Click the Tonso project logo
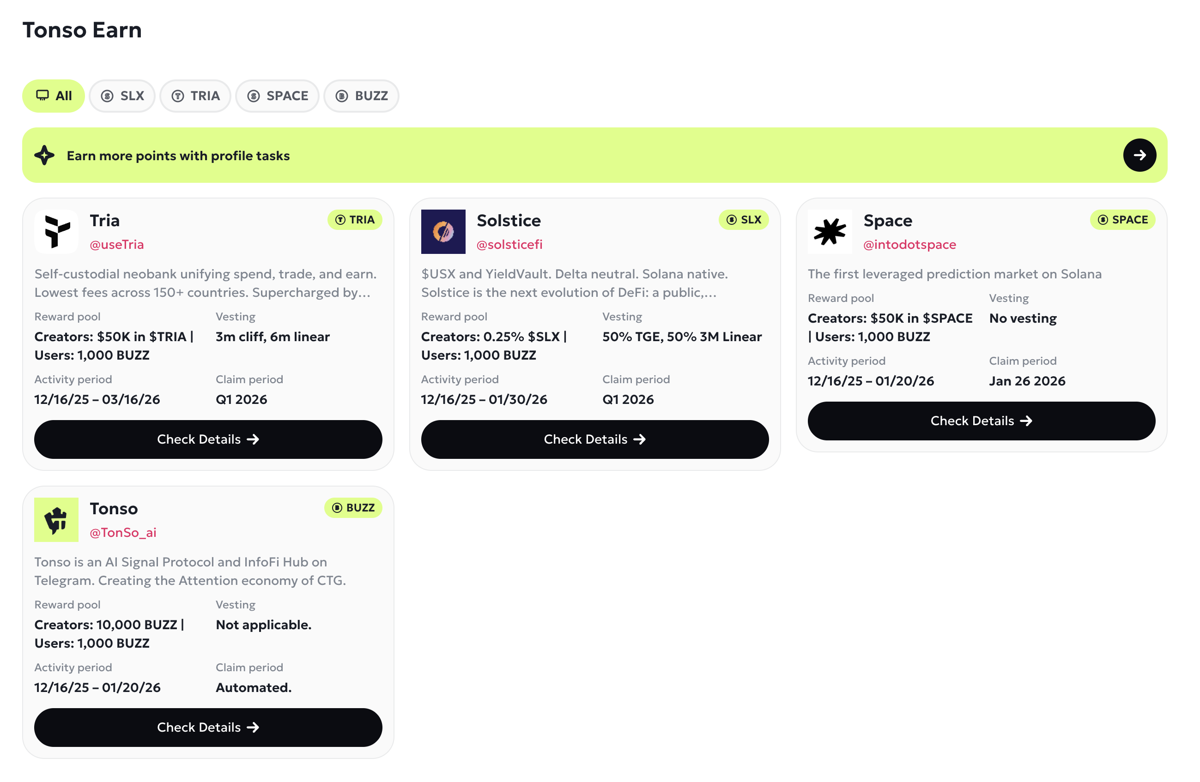Screen dimensions: 1200x782 click(x=56, y=520)
